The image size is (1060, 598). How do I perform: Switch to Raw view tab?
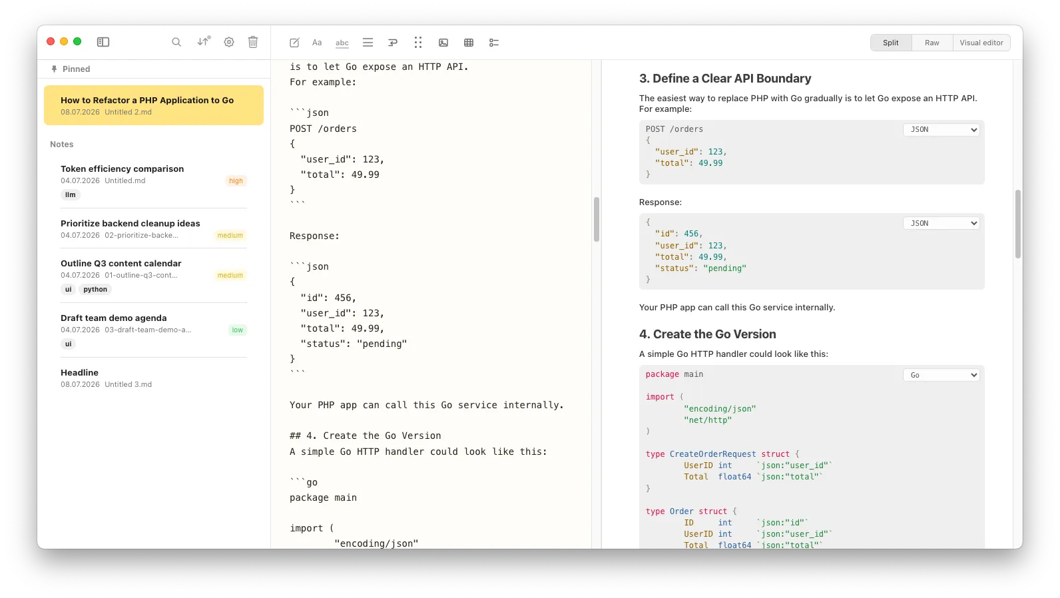click(932, 43)
